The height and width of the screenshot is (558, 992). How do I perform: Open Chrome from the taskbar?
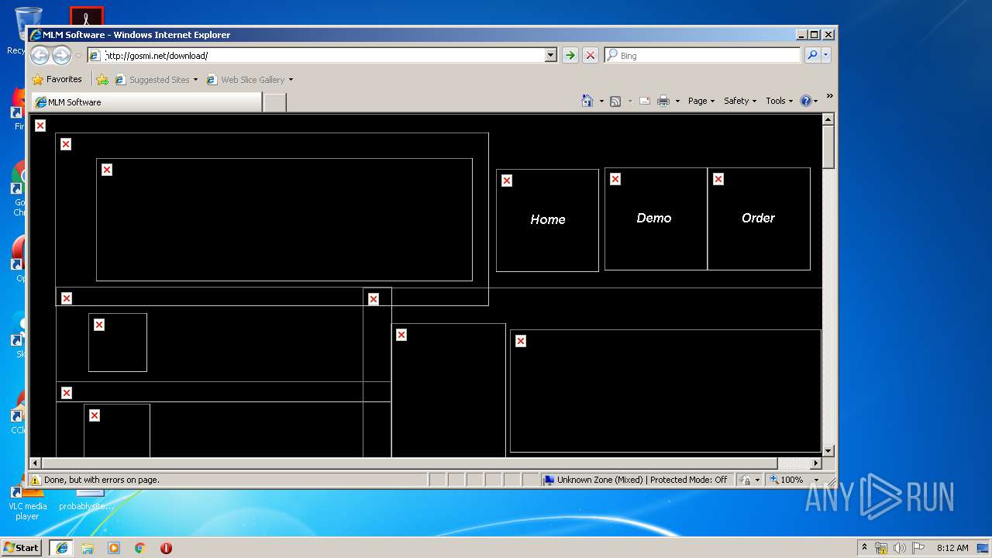[x=140, y=548]
